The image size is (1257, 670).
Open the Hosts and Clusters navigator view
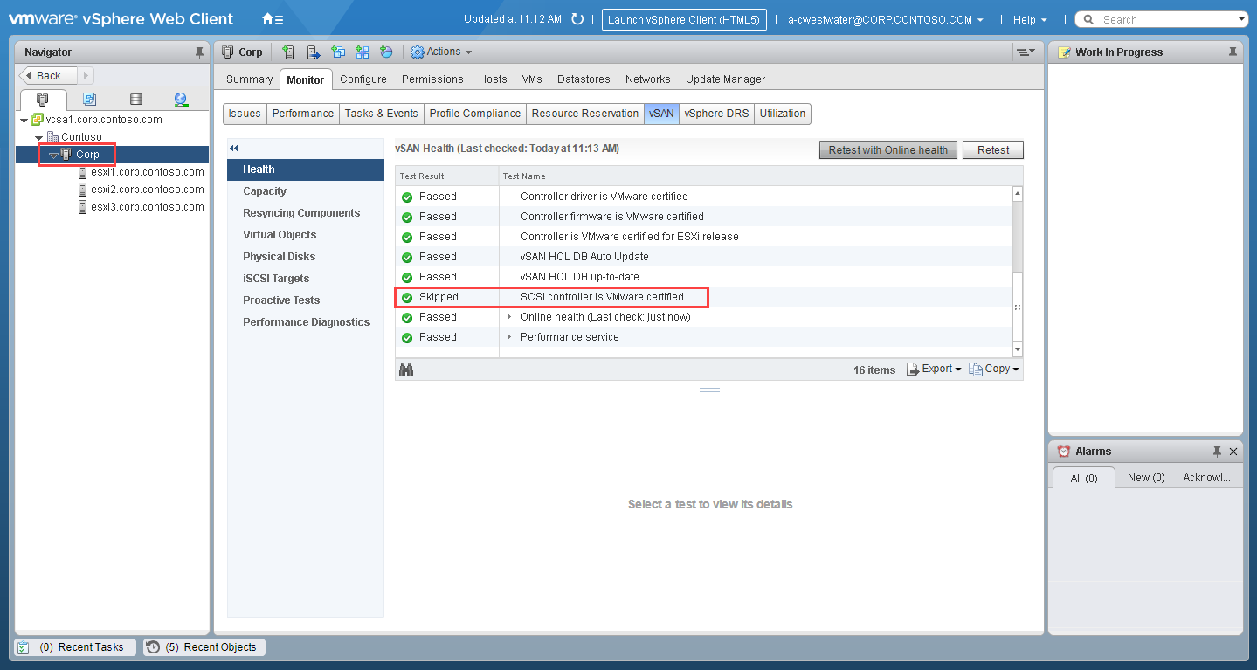click(x=42, y=99)
